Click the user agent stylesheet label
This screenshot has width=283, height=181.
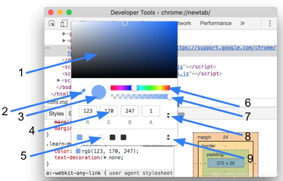(x=141, y=173)
